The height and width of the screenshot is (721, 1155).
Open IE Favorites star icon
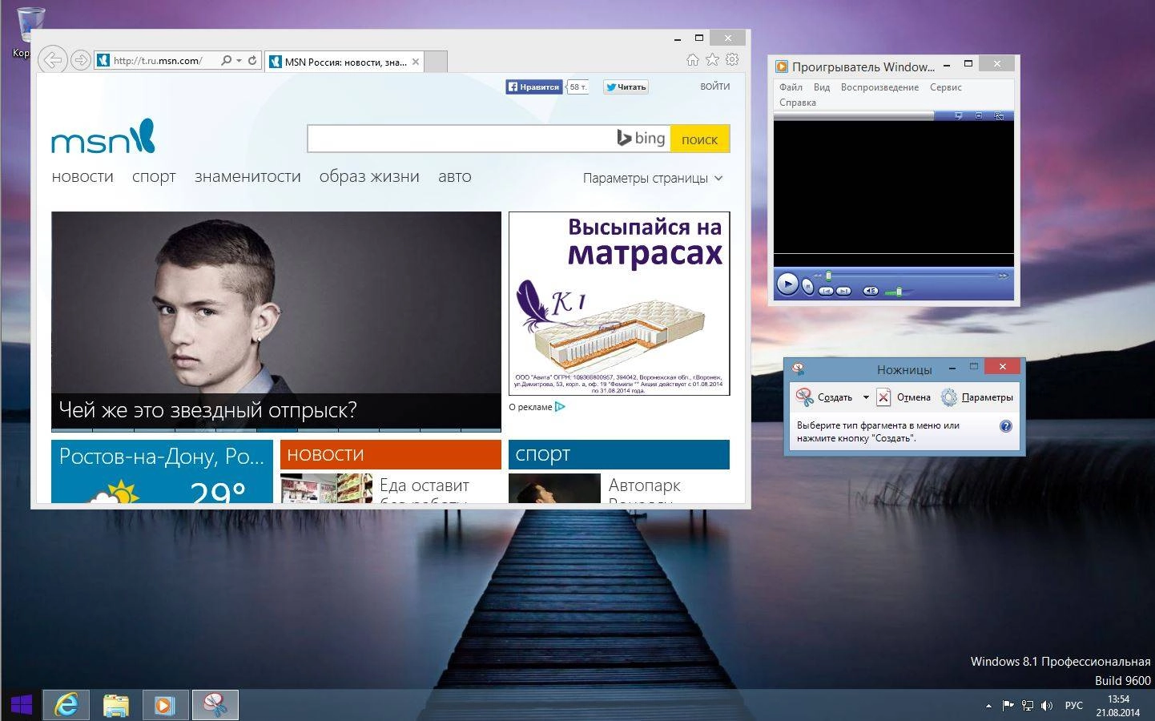click(x=712, y=59)
